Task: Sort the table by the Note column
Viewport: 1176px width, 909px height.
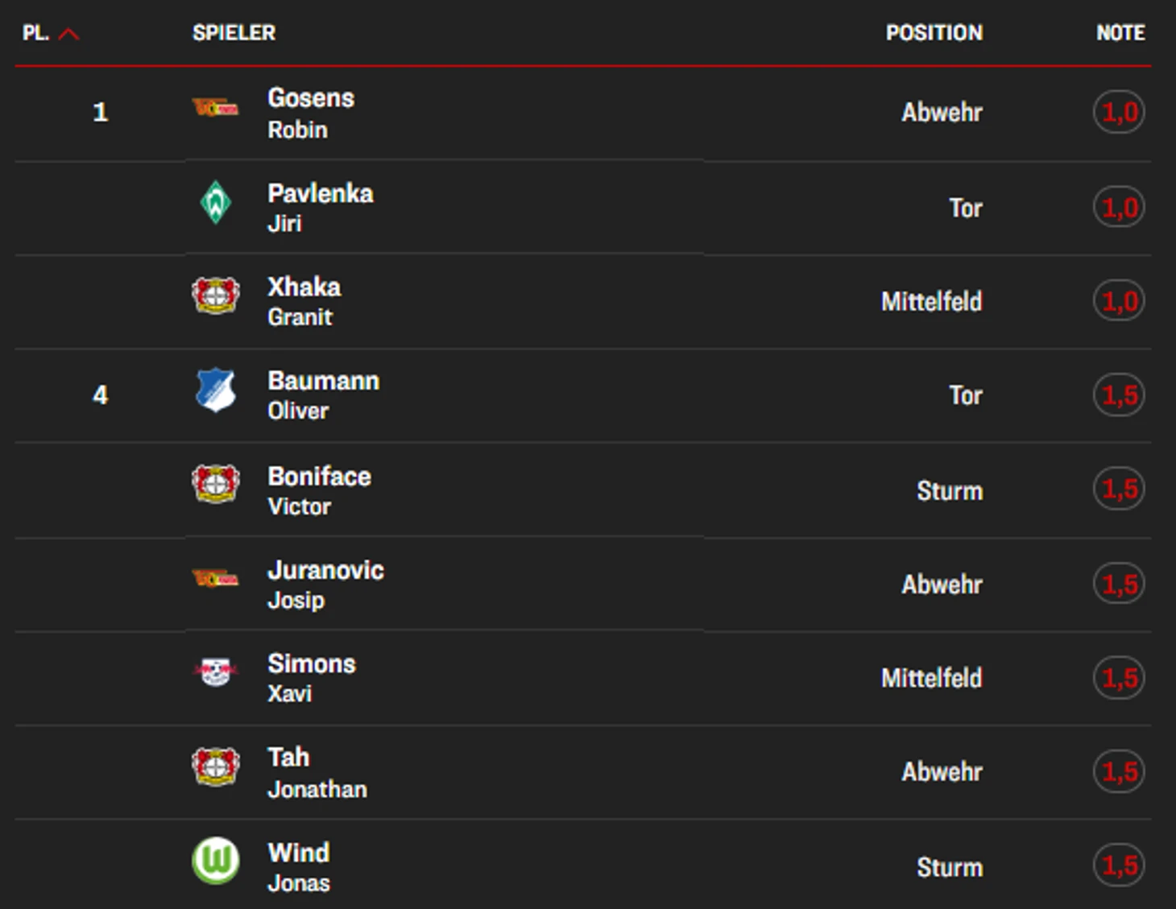Action: pos(1120,33)
